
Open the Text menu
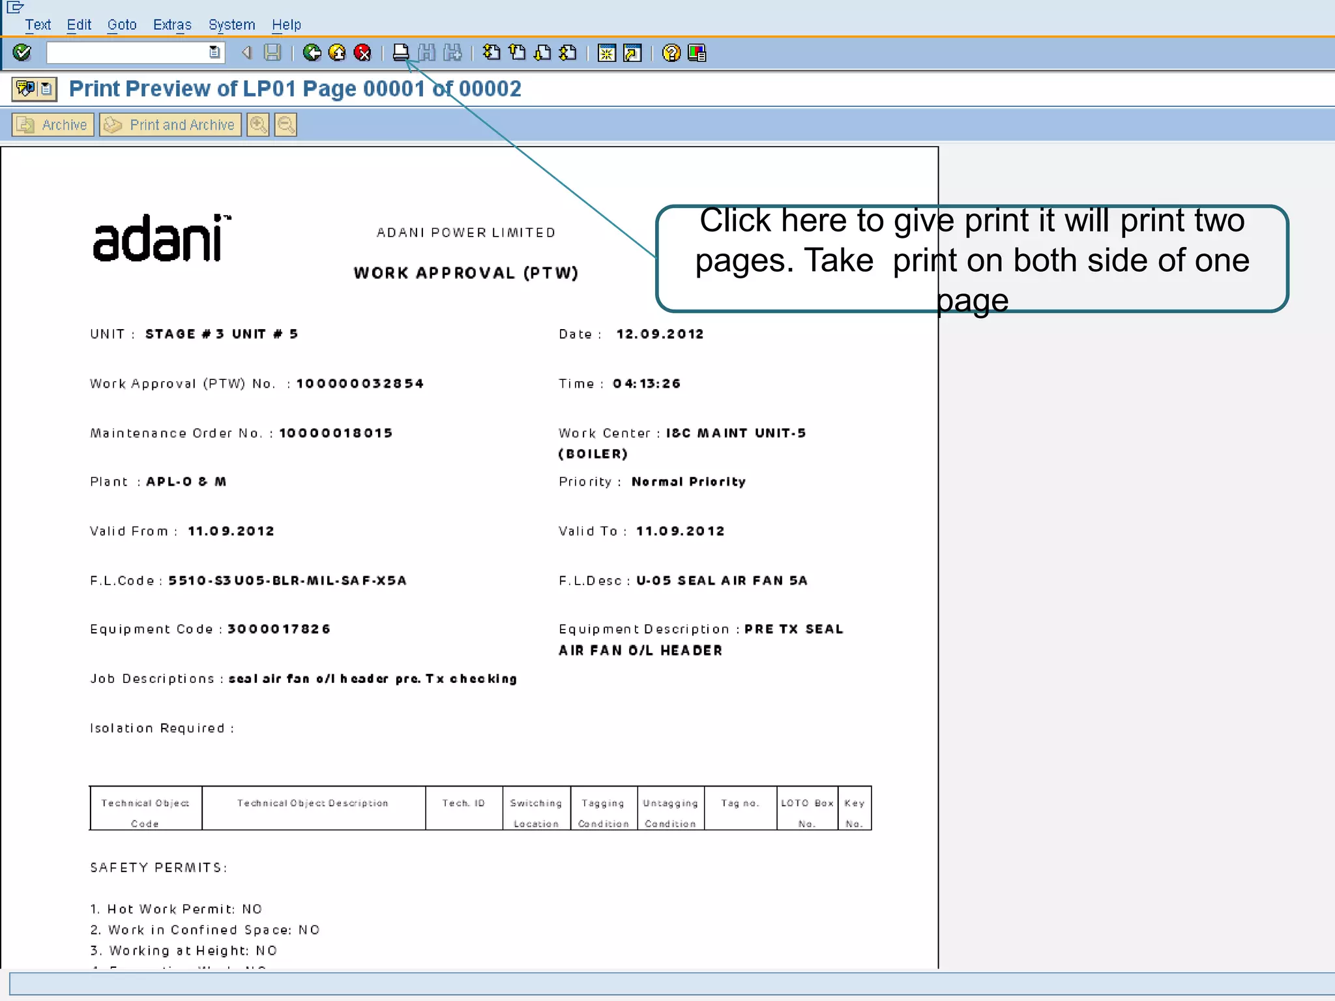click(38, 25)
